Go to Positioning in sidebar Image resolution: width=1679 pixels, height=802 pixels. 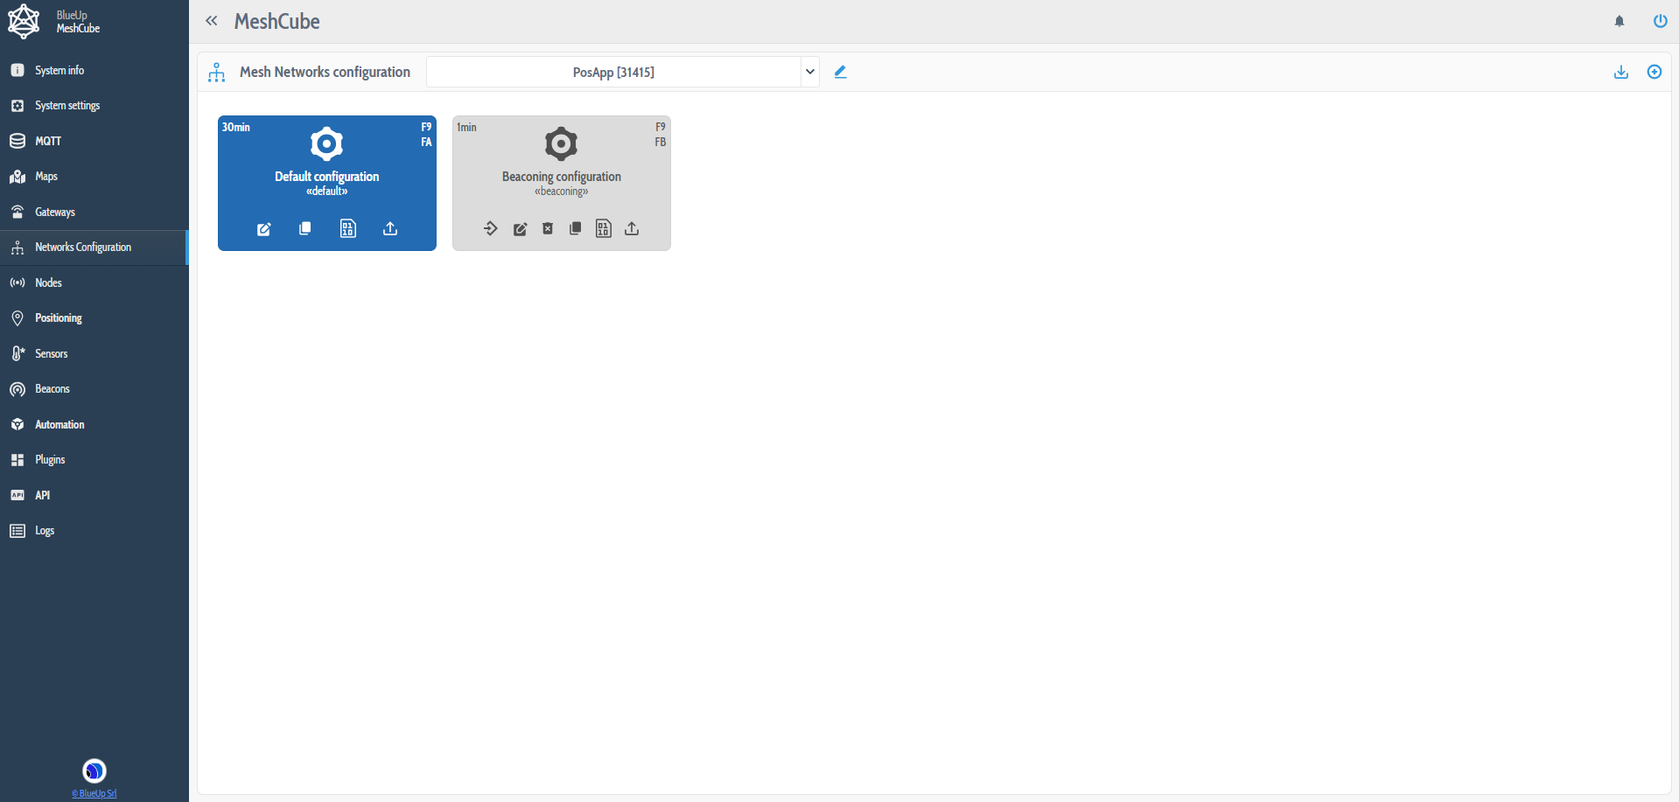pos(58,318)
